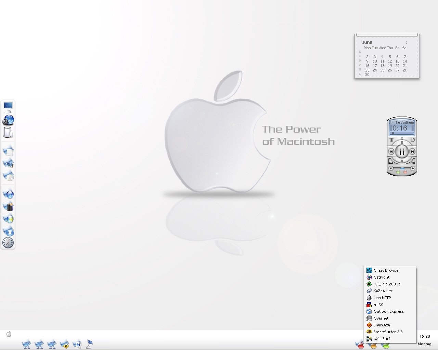Launch SmartSurfer 2.3 from the popup menu
Screen dimensions: 438x350
coord(390,332)
